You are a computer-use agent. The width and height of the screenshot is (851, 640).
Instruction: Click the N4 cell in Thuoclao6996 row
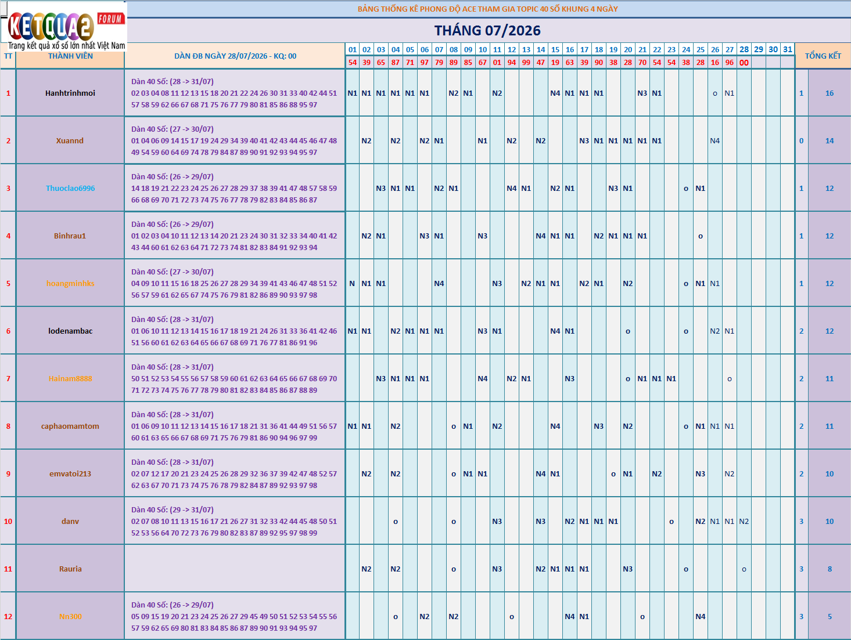pos(512,188)
